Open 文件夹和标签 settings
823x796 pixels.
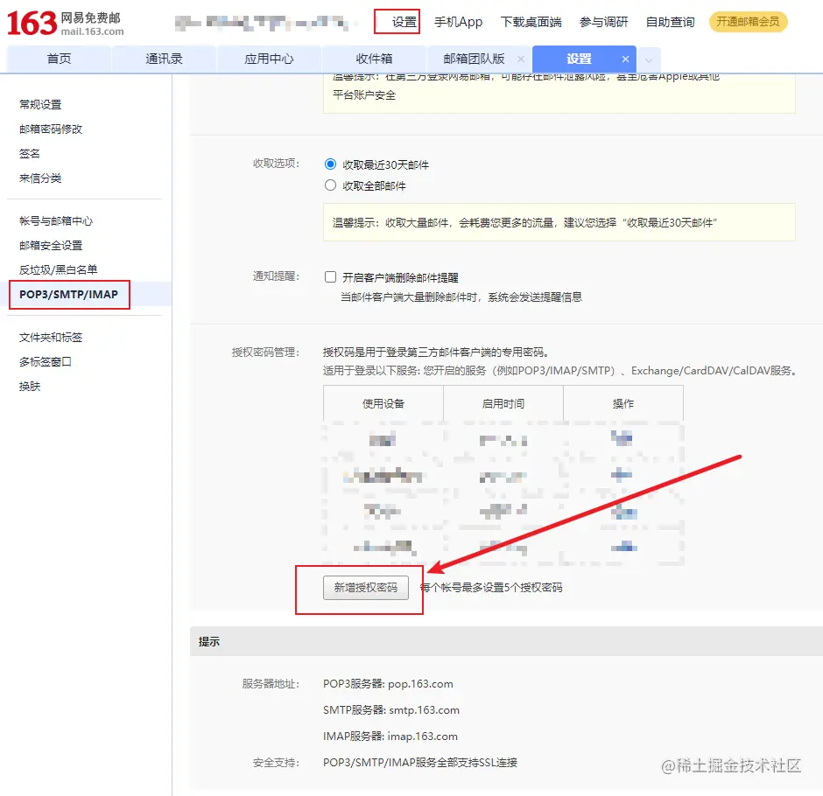51,337
